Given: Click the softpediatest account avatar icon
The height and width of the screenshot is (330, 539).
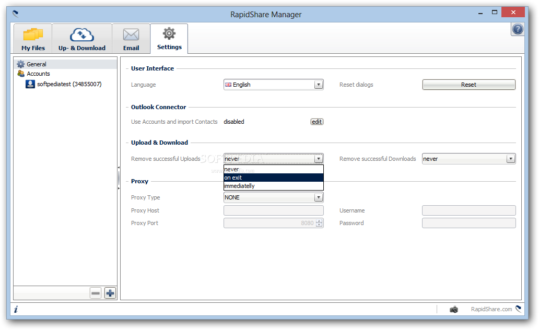Looking at the screenshot, I should [x=30, y=84].
